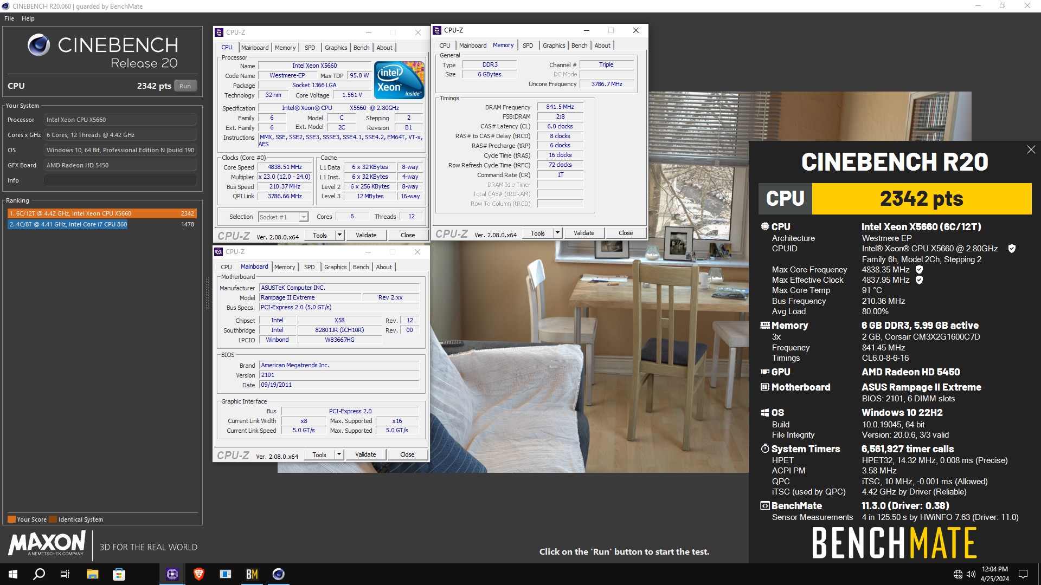Image resolution: width=1041 pixels, height=585 pixels.
Task: Click Validate in CPU tab window
Action: tap(366, 235)
